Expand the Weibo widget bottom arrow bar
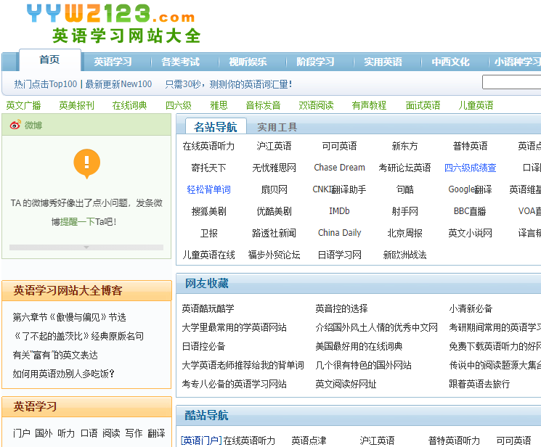The height and width of the screenshot is (447, 541). [x=86, y=247]
